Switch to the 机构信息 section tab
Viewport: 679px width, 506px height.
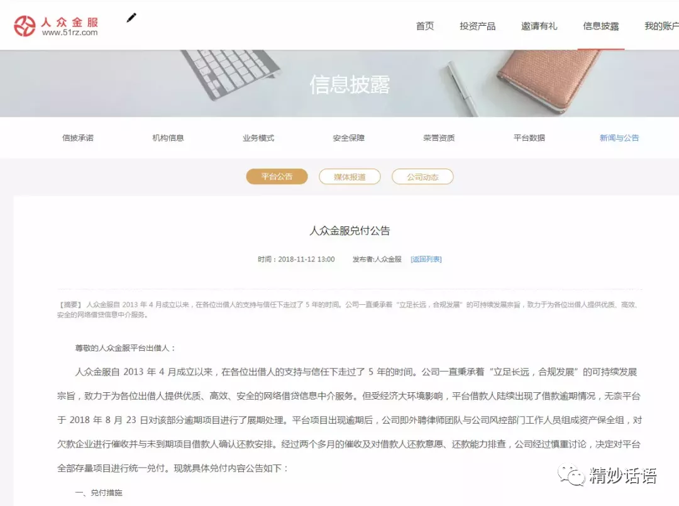pos(168,138)
